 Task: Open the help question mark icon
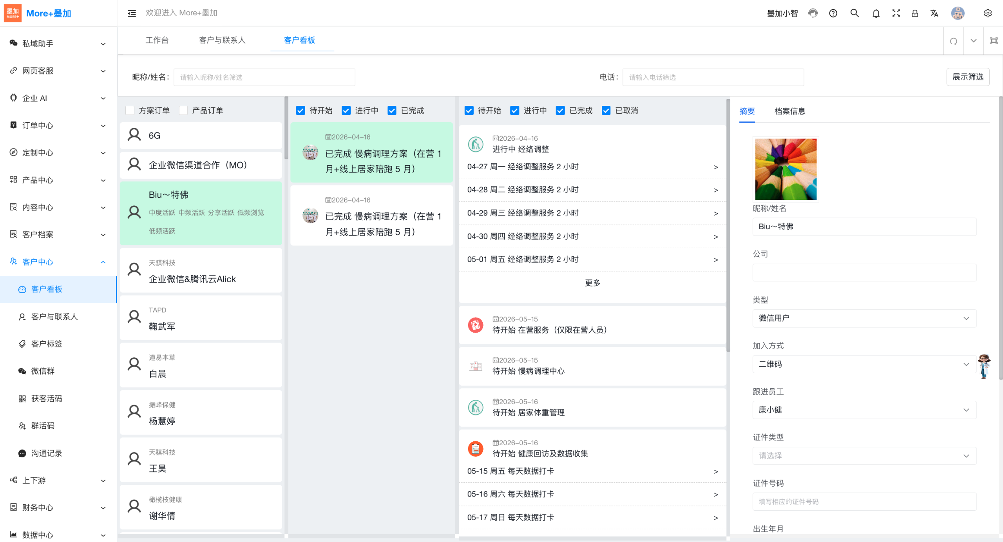click(x=833, y=13)
